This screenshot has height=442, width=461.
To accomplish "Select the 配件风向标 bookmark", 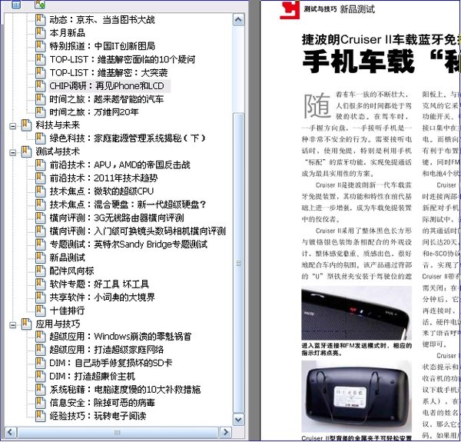I will [71, 271].
